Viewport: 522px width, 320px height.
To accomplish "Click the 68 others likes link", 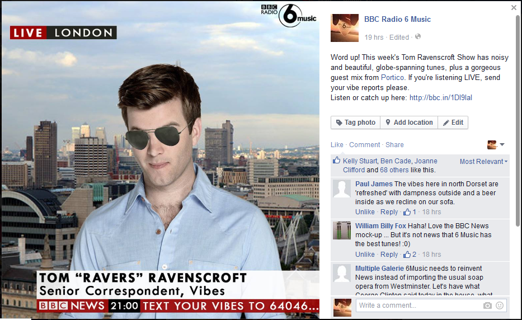I will tap(392, 170).
